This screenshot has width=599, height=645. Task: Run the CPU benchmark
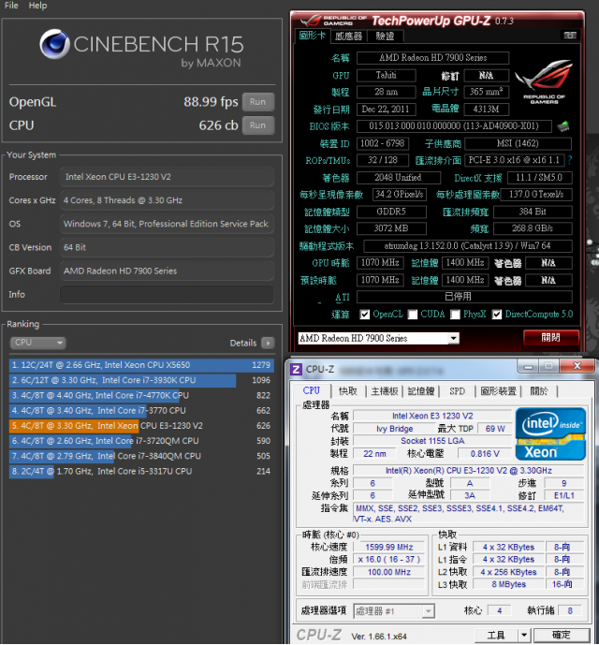(x=258, y=125)
